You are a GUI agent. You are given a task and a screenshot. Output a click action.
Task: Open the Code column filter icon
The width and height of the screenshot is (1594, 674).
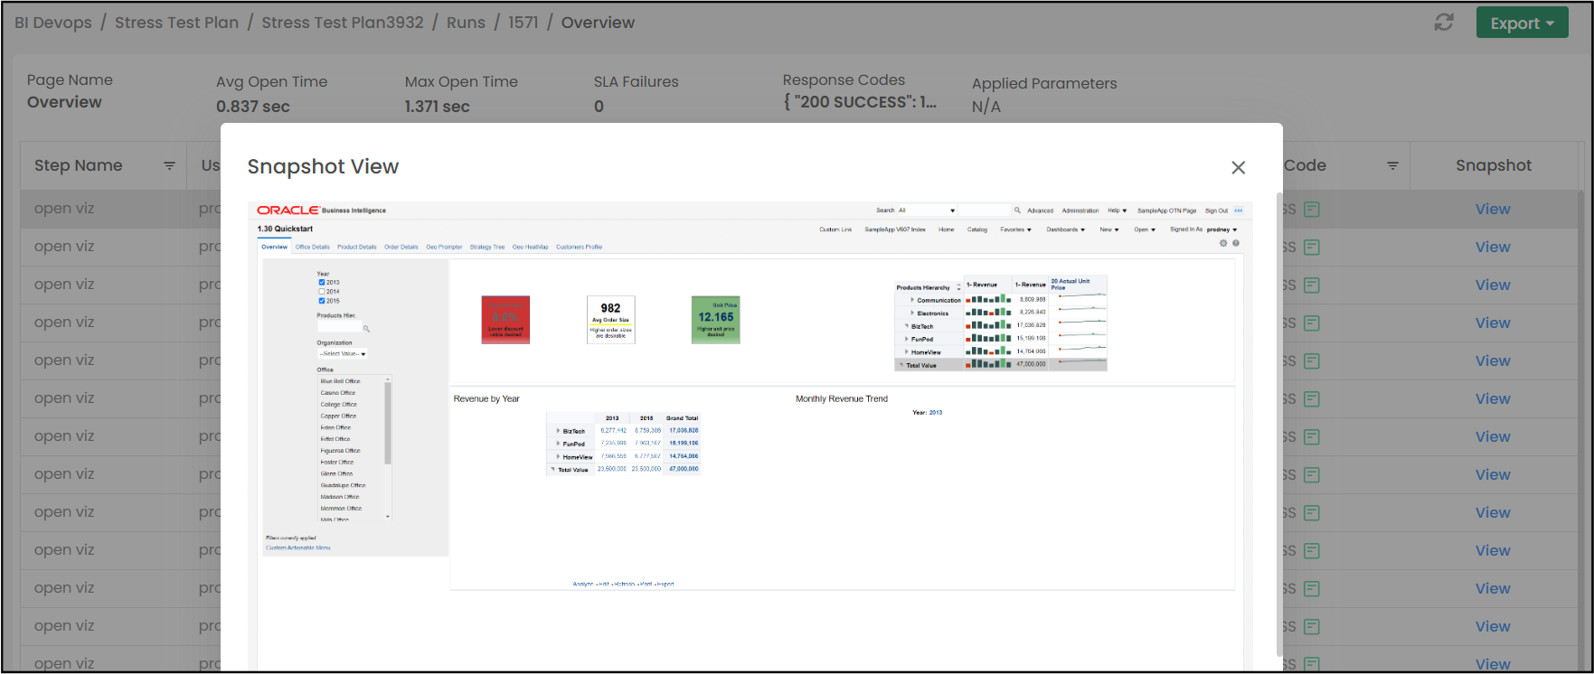(1392, 166)
